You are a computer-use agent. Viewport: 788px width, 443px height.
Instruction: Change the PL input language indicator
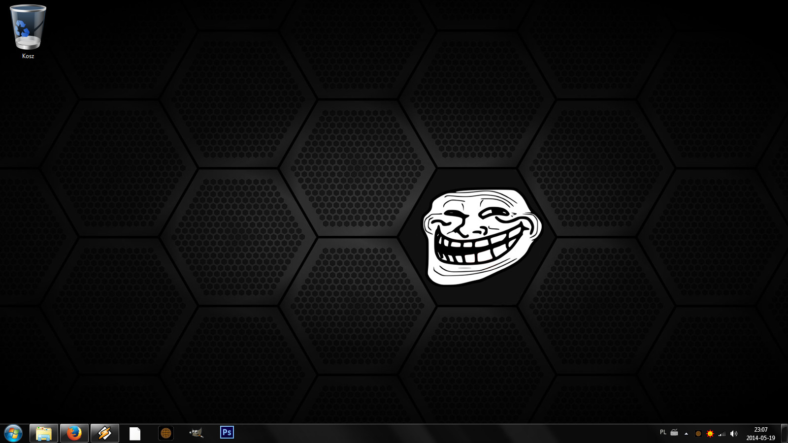pos(663,432)
